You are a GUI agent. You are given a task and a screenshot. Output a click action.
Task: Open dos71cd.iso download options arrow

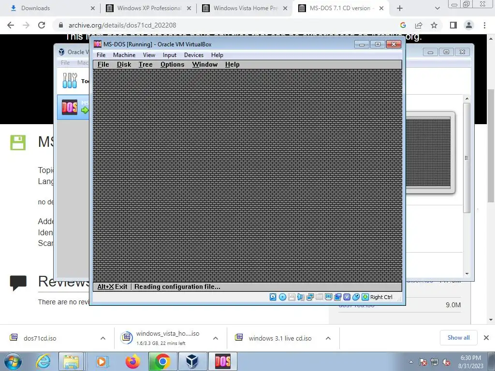pyautogui.click(x=103, y=338)
